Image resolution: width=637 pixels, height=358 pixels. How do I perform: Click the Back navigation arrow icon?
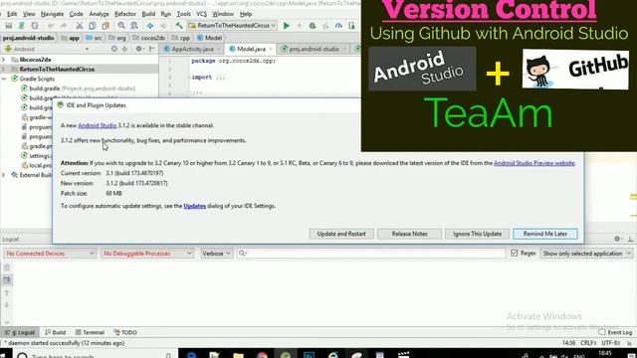point(150,26)
